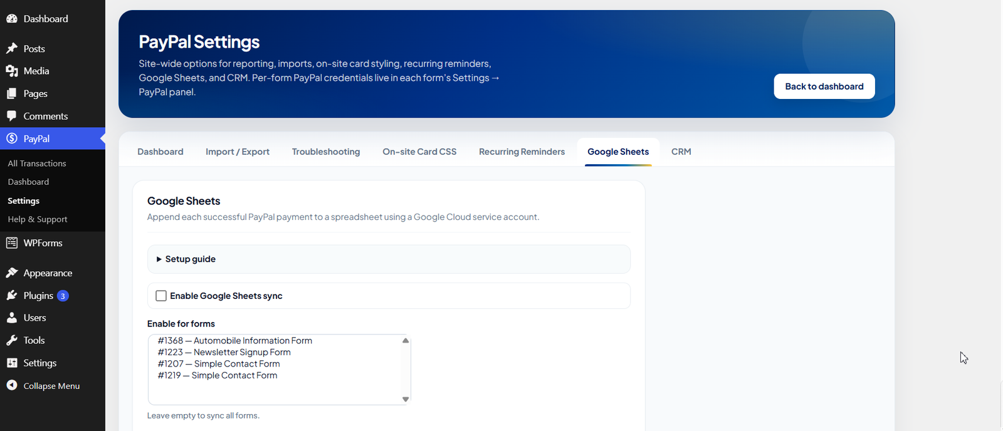Click the Settings sliders icon in sidebar
1003x431 pixels.
12,363
